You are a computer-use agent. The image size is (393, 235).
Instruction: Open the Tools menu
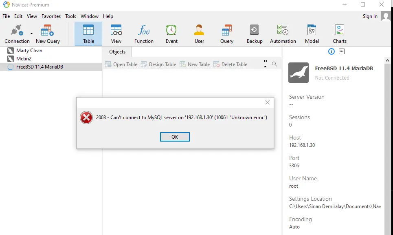[70, 16]
